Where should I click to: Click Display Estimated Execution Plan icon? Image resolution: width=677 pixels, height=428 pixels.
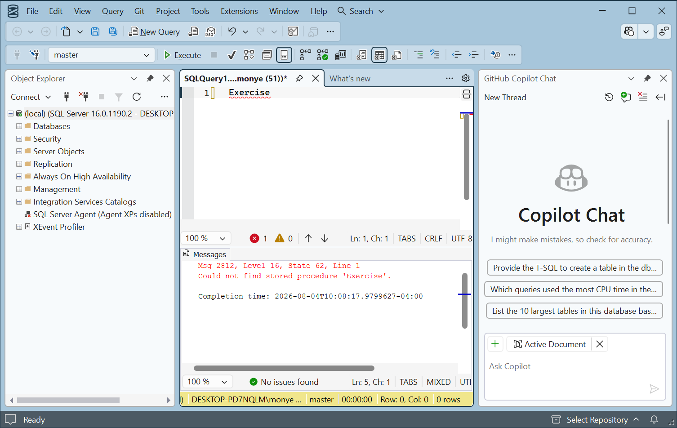pos(249,55)
